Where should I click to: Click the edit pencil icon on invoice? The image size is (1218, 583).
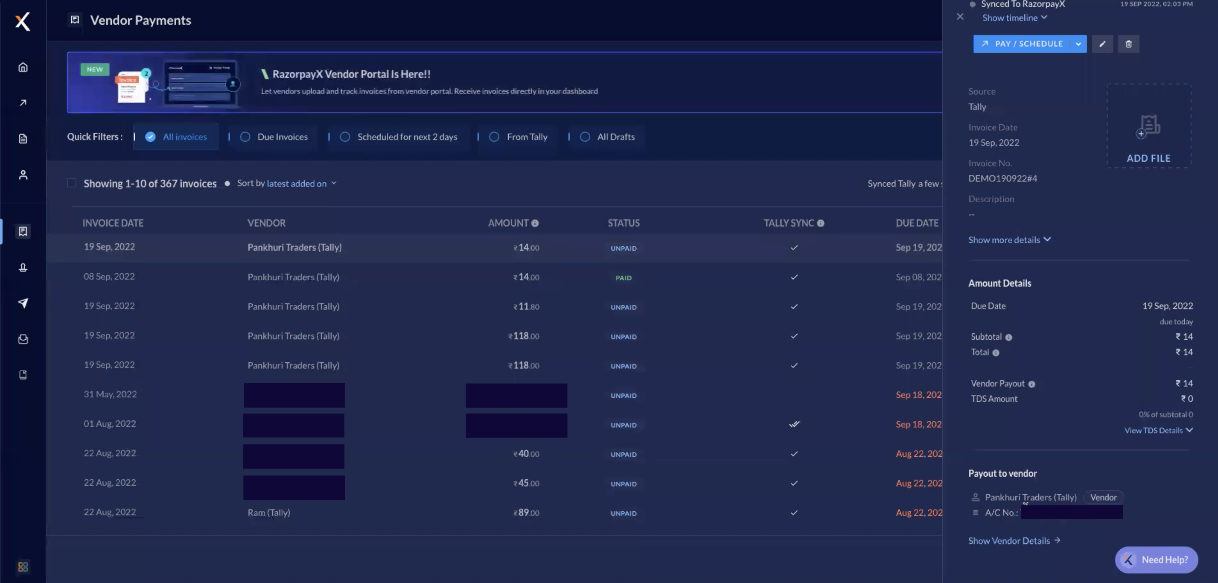click(x=1102, y=44)
